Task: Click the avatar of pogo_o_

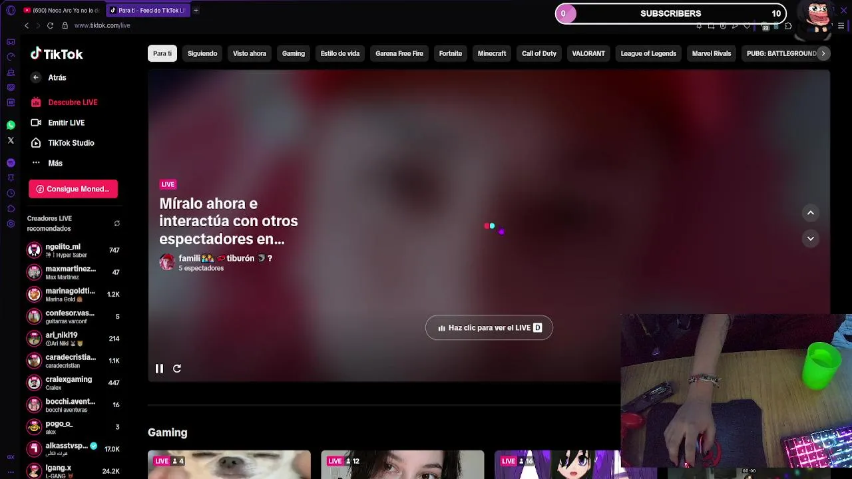Action: coord(34,426)
